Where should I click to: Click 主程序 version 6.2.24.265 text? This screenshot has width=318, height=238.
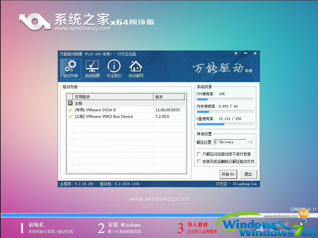77,184
